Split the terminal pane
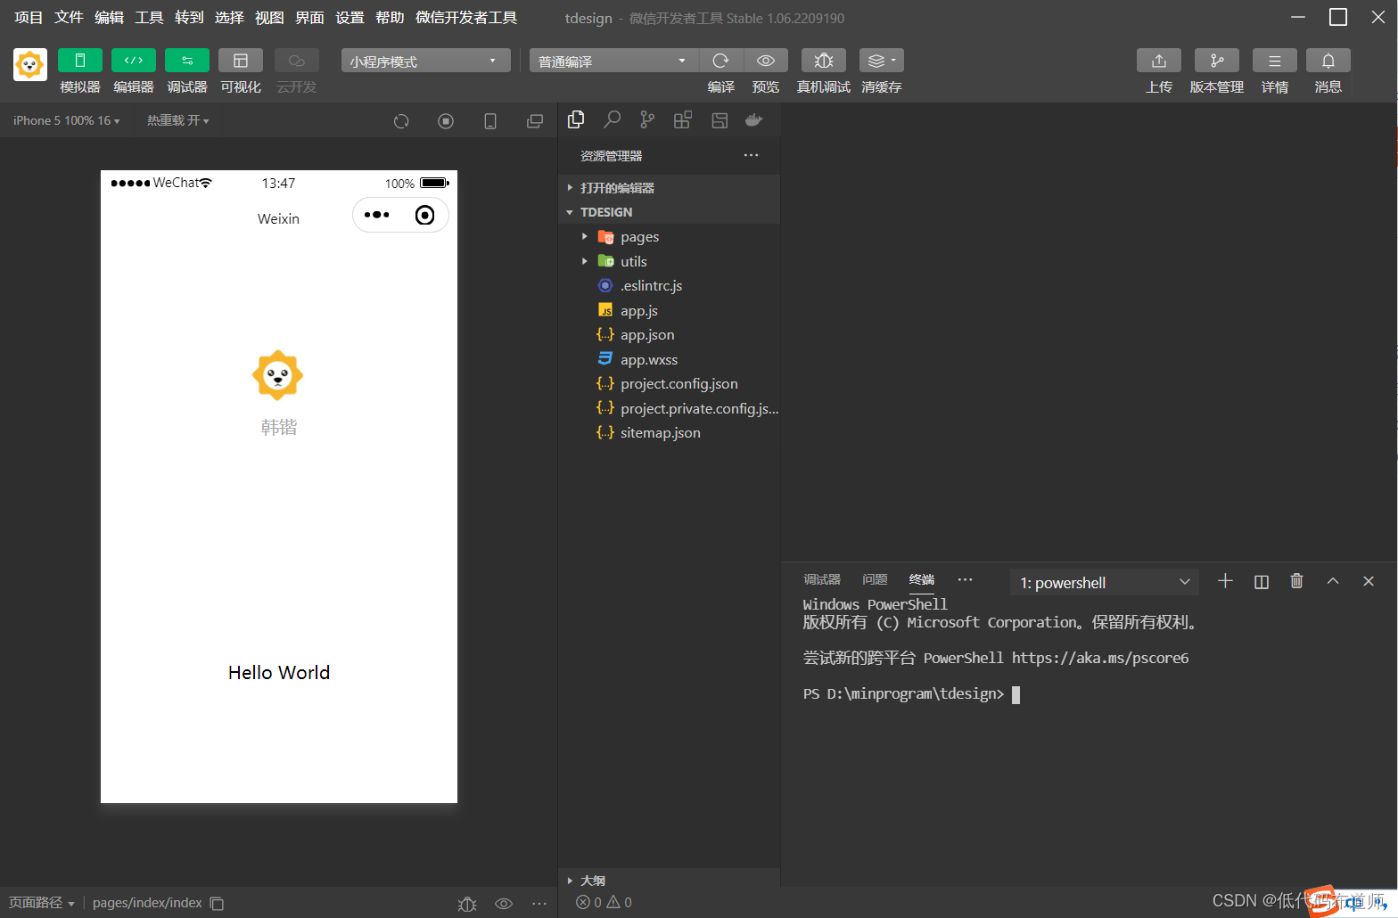 1262,581
